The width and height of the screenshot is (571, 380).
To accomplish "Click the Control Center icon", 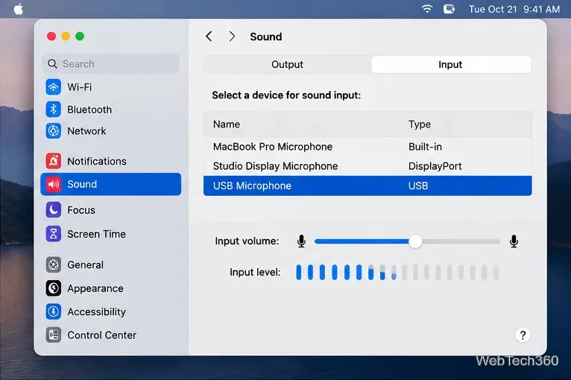I will pyautogui.click(x=54, y=335).
